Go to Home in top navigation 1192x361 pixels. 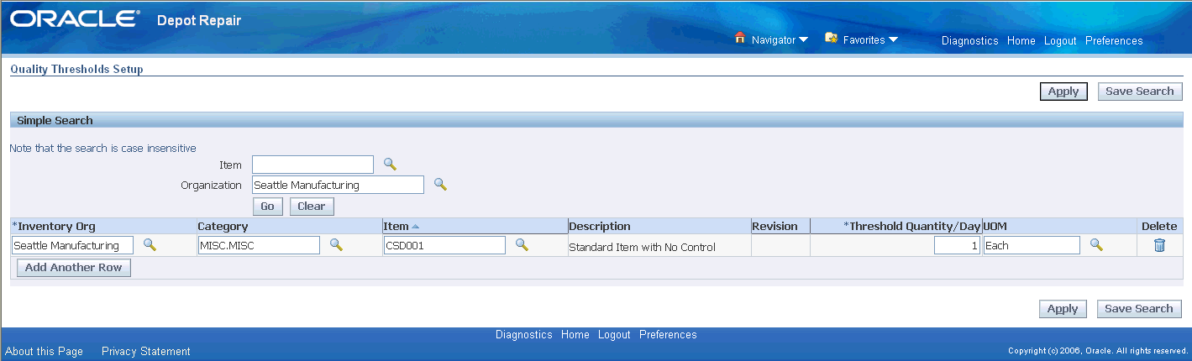pos(1021,40)
